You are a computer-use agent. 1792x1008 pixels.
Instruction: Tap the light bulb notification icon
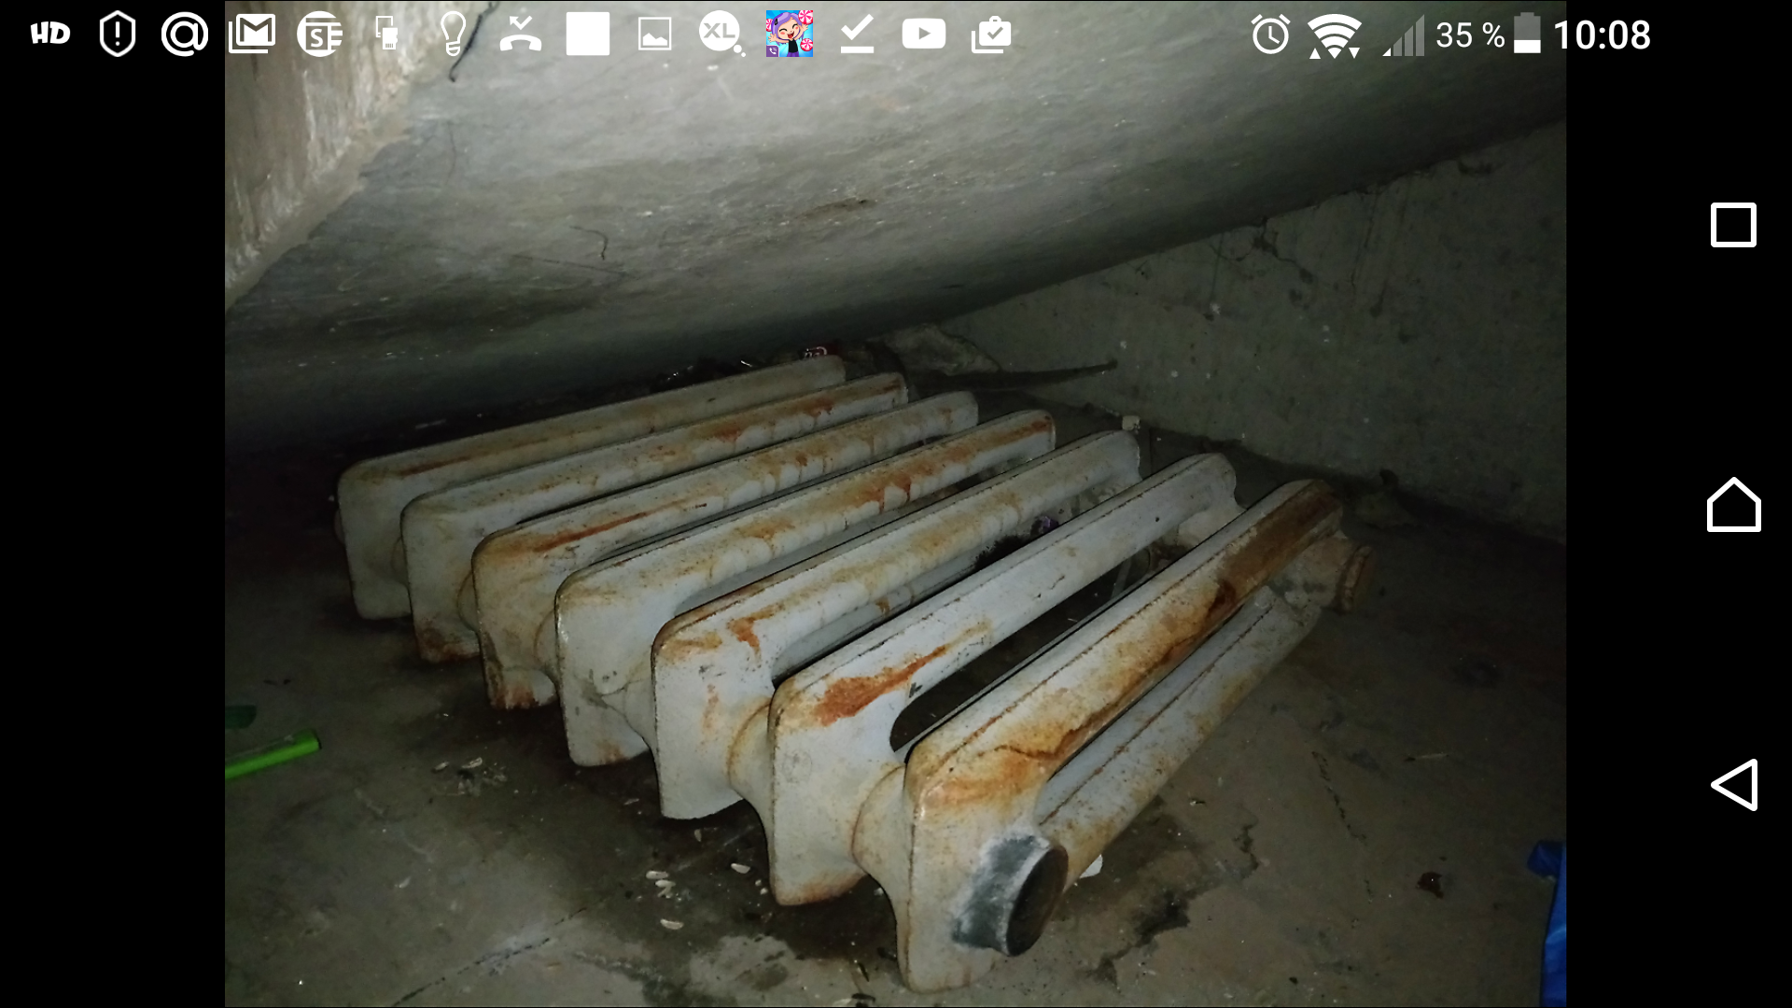tap(454, 35)
